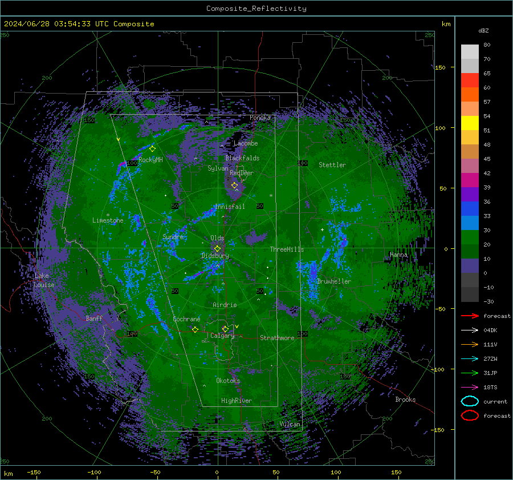Click the bright green 30 dBZ swatch
513x480 pixels.
coord(470,237)
